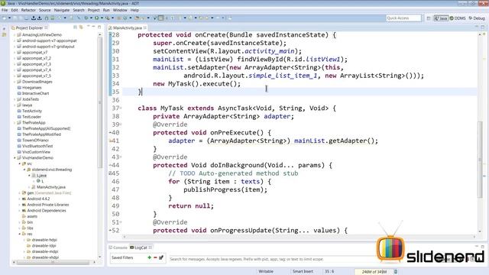Select the L.java file in tree
489x275 pixels.
click(41, 176)
